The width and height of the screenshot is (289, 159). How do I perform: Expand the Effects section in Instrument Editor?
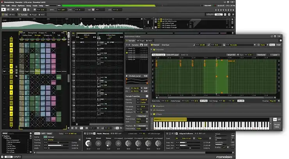click(152, 114)
